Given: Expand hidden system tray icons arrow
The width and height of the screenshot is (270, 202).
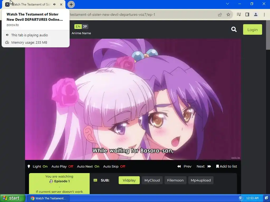Looking at the screenshot, I should (241, 198).
